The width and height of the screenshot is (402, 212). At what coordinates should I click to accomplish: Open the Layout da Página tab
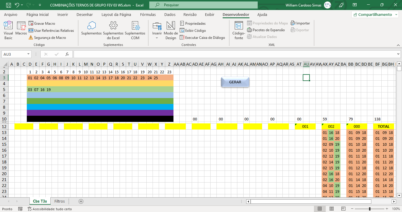[116, 14]
